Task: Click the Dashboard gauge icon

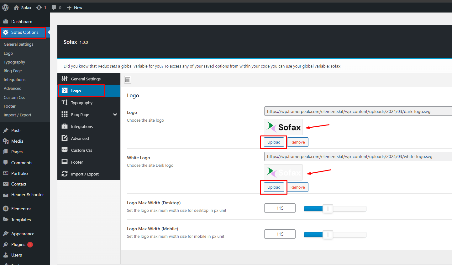Action: pos(6,22)
